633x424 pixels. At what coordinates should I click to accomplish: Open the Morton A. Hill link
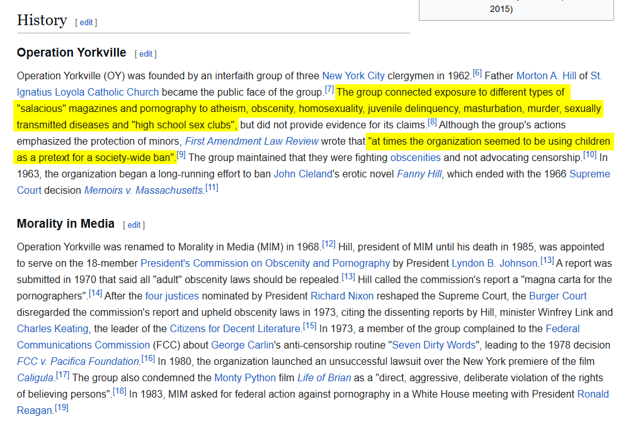(546, 76)
